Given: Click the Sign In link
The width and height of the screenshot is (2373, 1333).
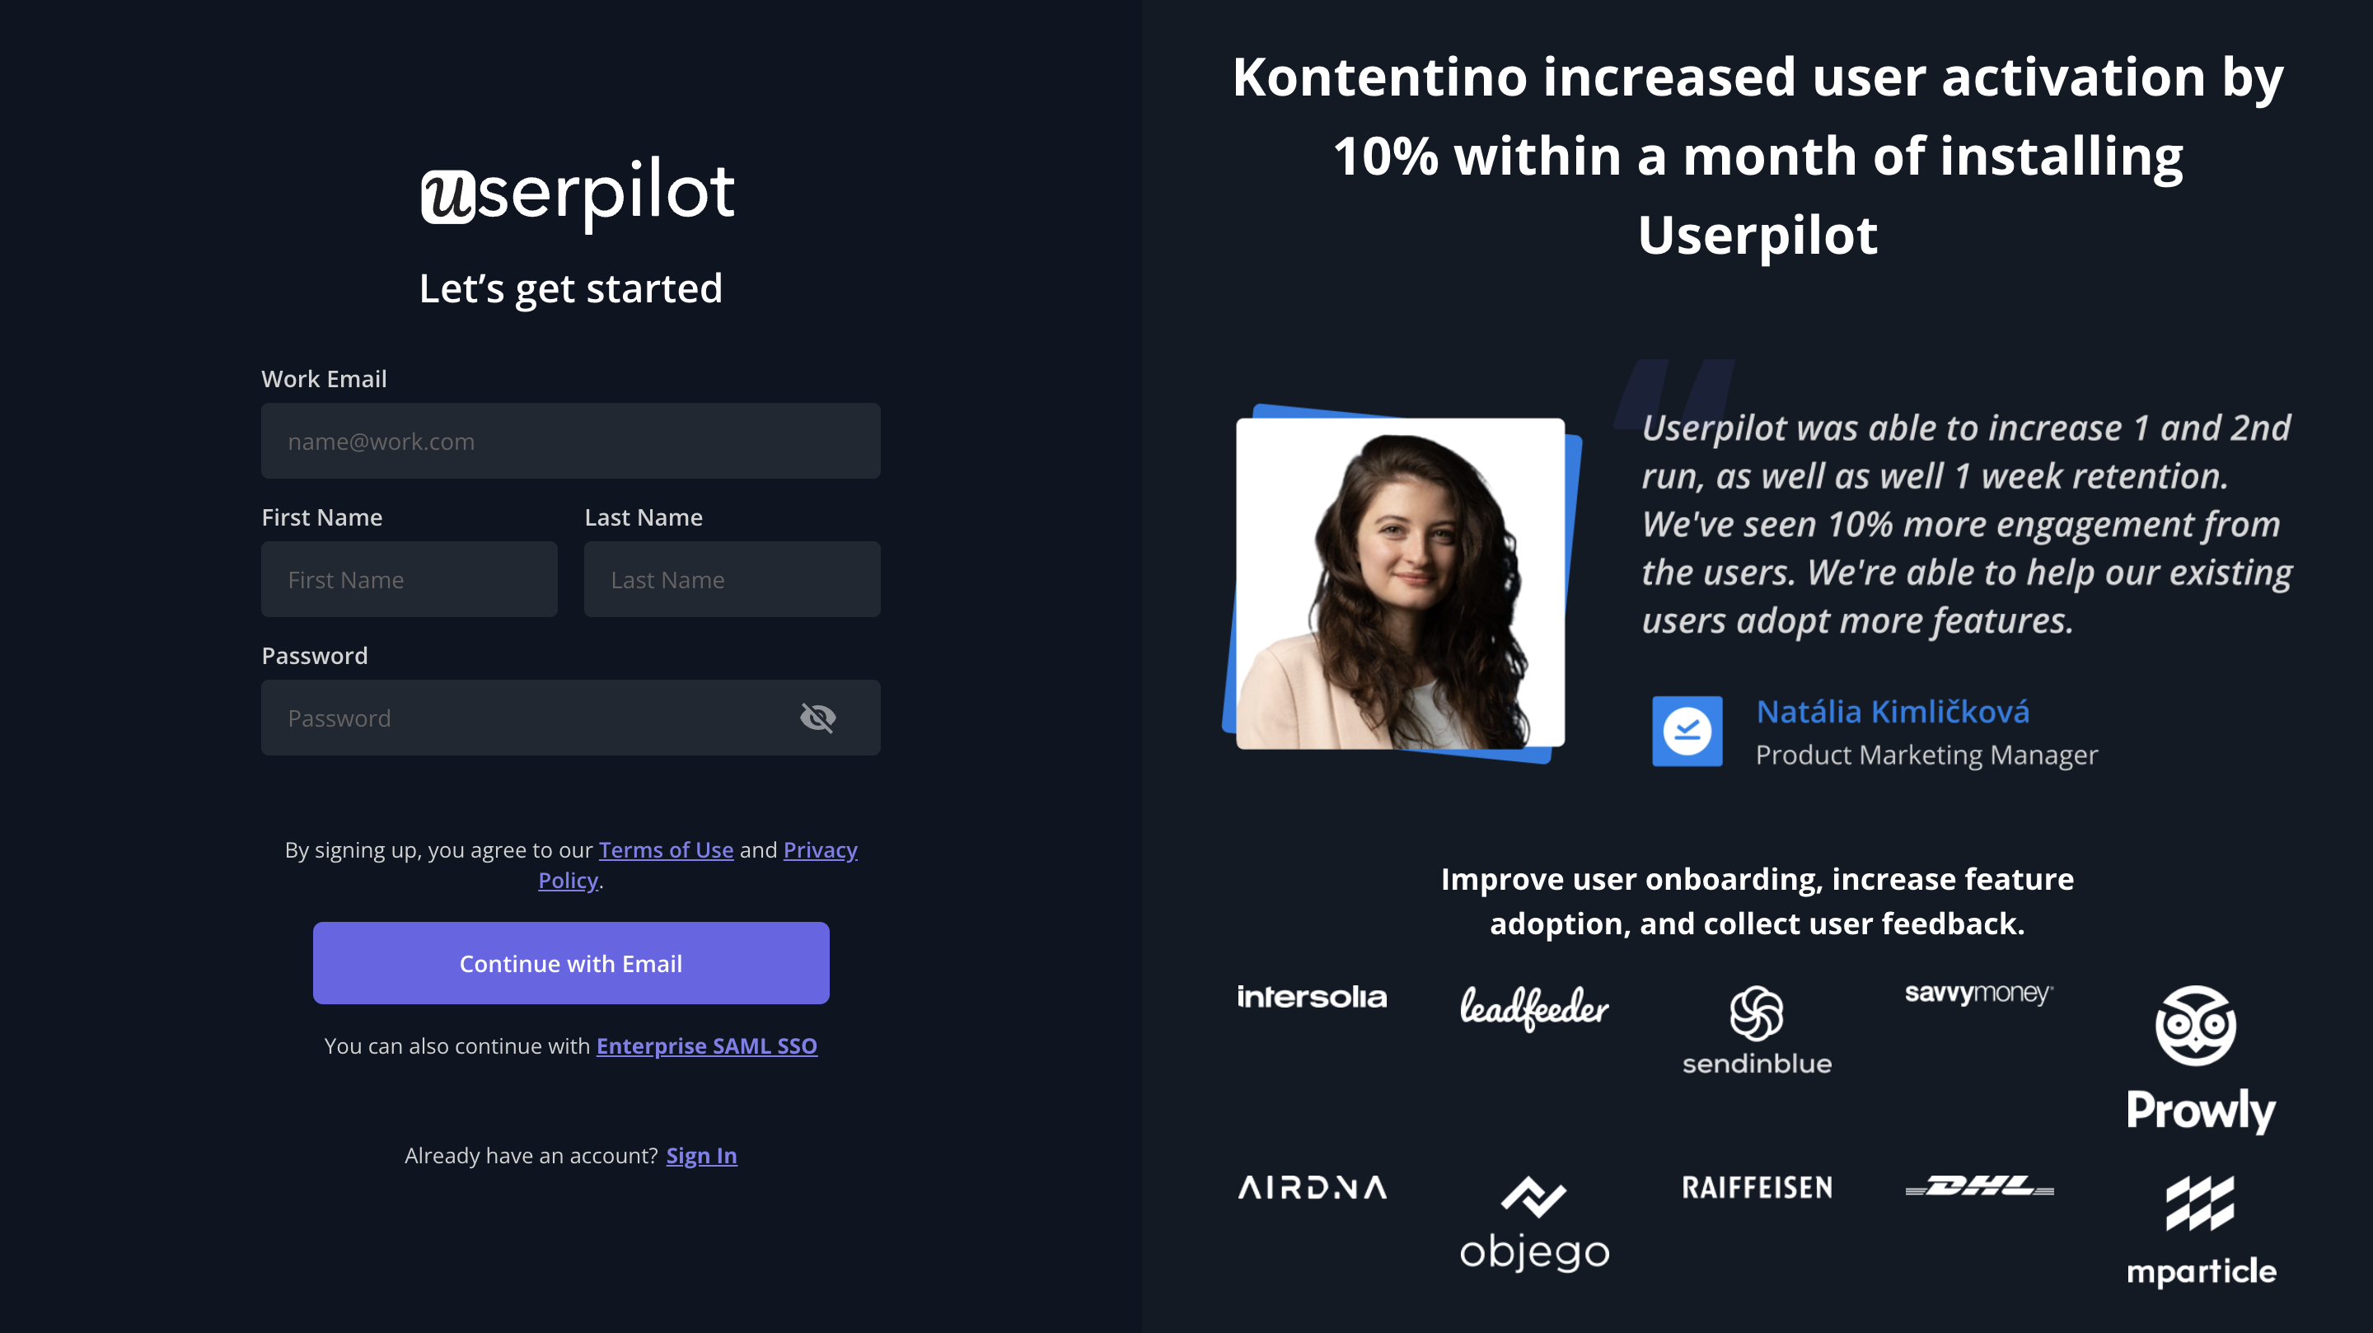Looking at the screenshot, I should tap(703, 1155).
